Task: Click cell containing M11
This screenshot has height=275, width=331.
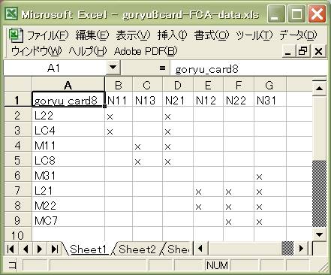Action: click(68, 145)
